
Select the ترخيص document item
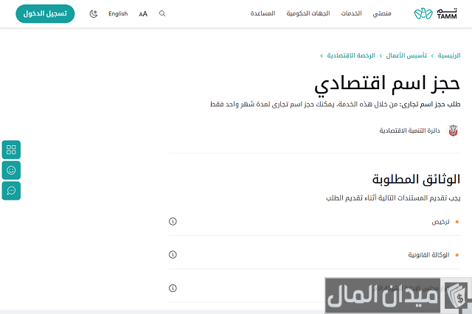click(441, 222)
